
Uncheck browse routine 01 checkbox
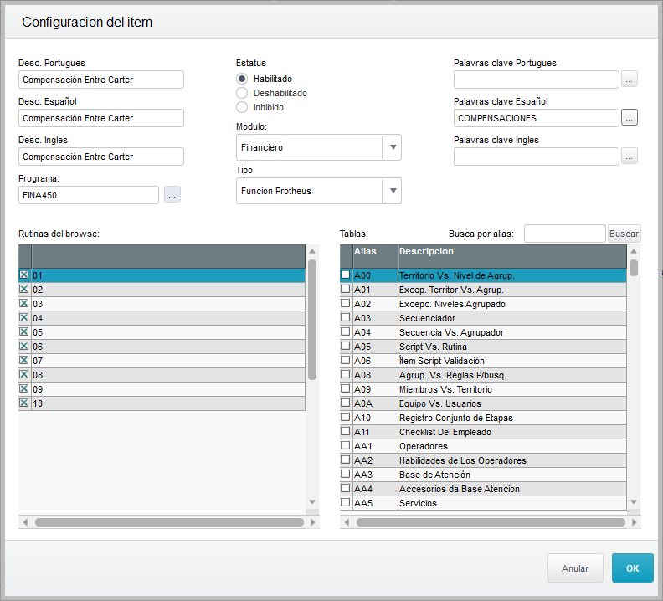coord(24,275)
